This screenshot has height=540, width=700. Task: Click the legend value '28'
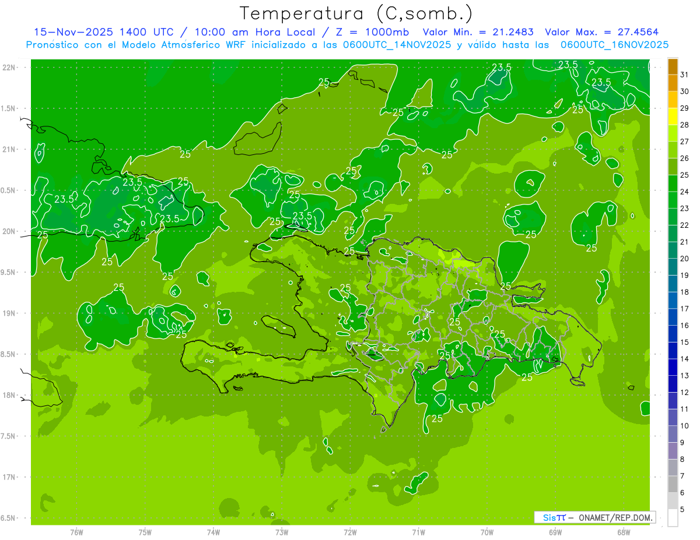pos(685,125)
